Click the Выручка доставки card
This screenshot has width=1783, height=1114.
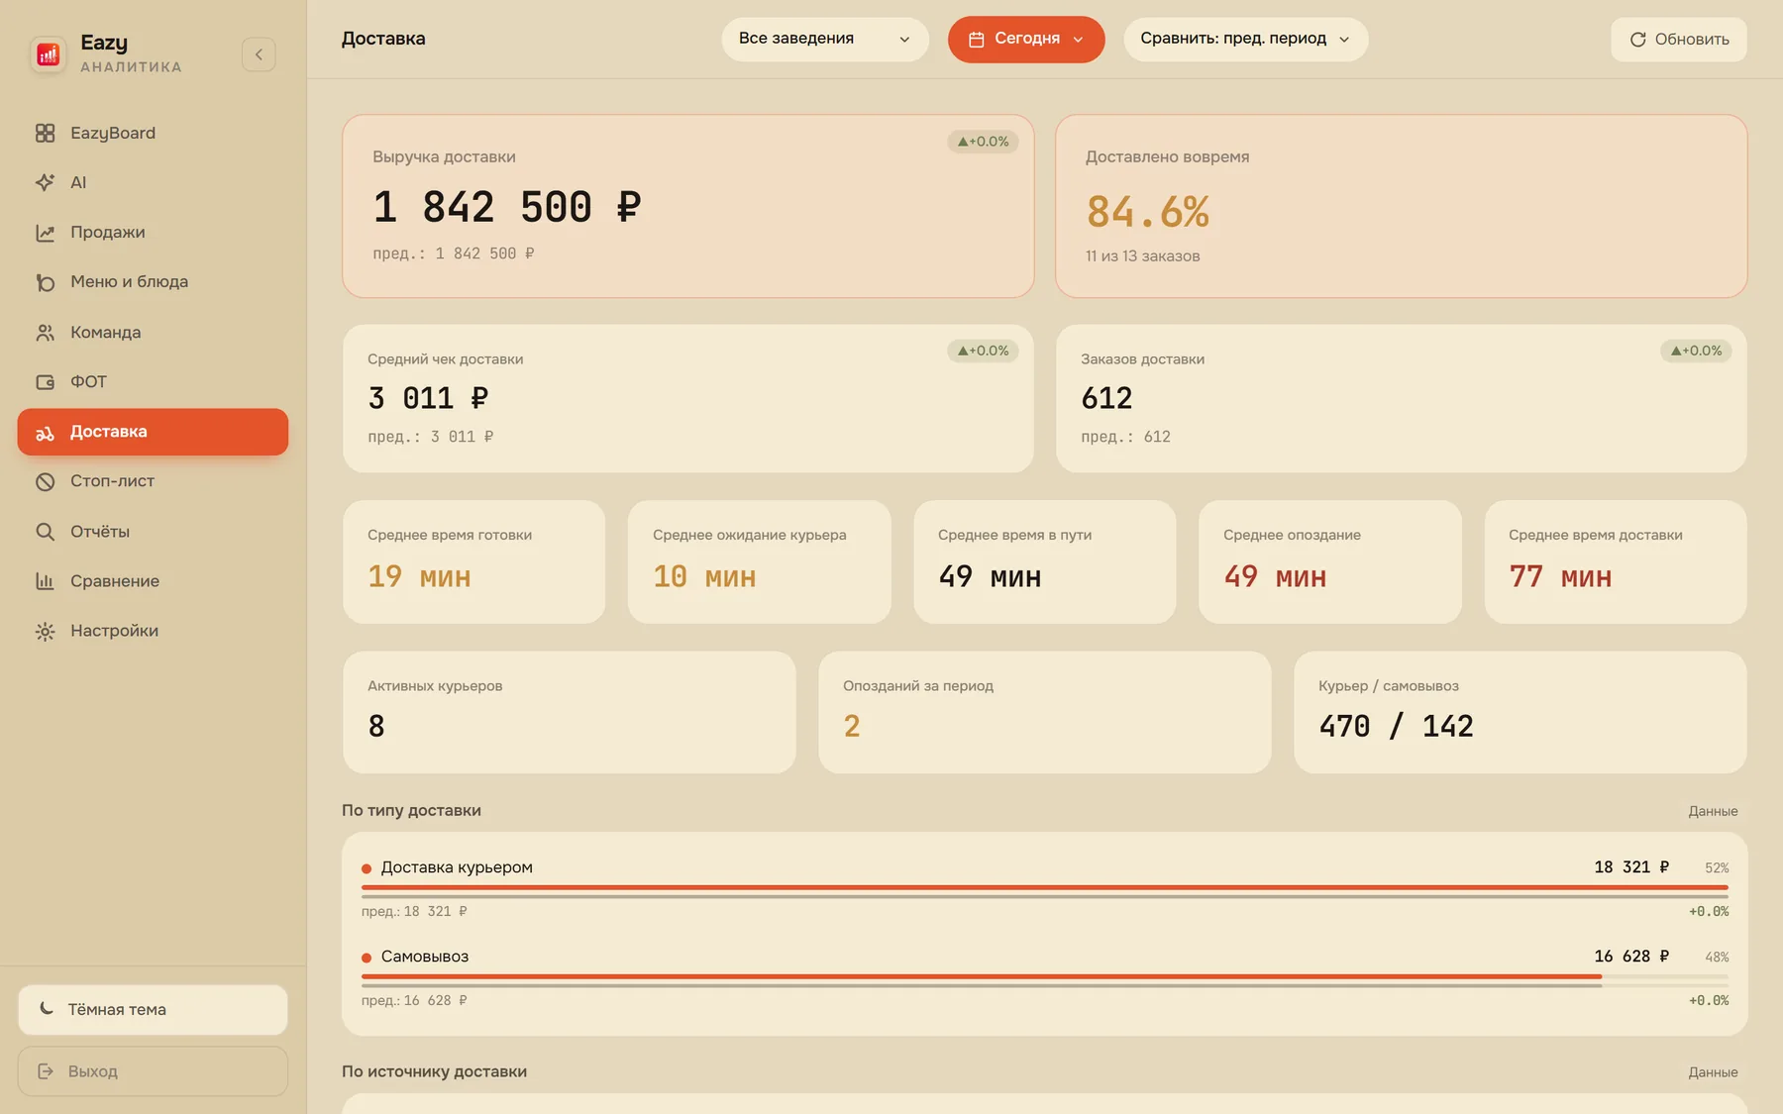click(x=688, y=206)
